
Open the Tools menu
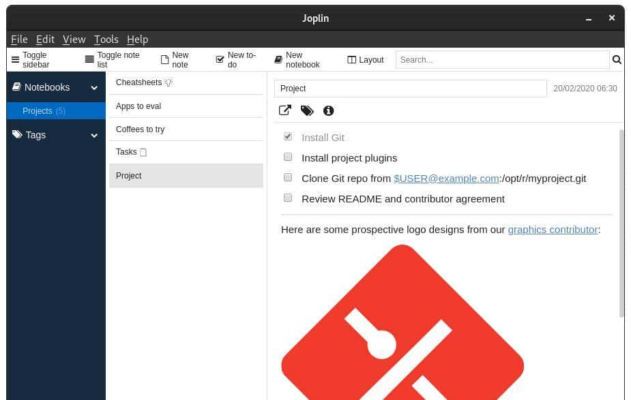[x=106, y=40]
